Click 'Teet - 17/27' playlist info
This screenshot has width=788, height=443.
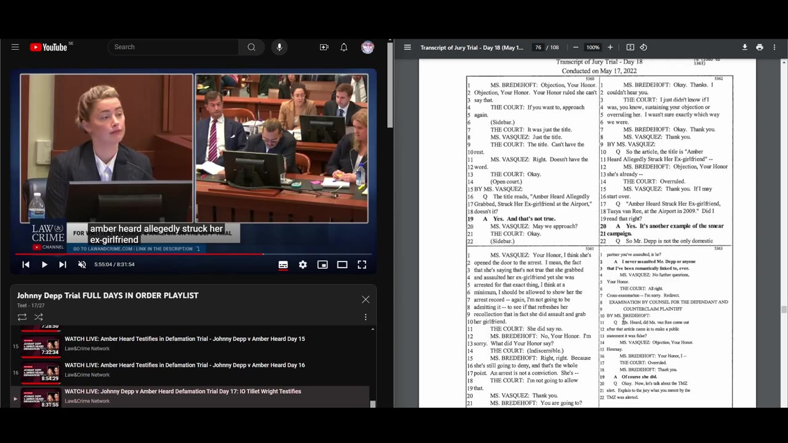pos(30,306)
